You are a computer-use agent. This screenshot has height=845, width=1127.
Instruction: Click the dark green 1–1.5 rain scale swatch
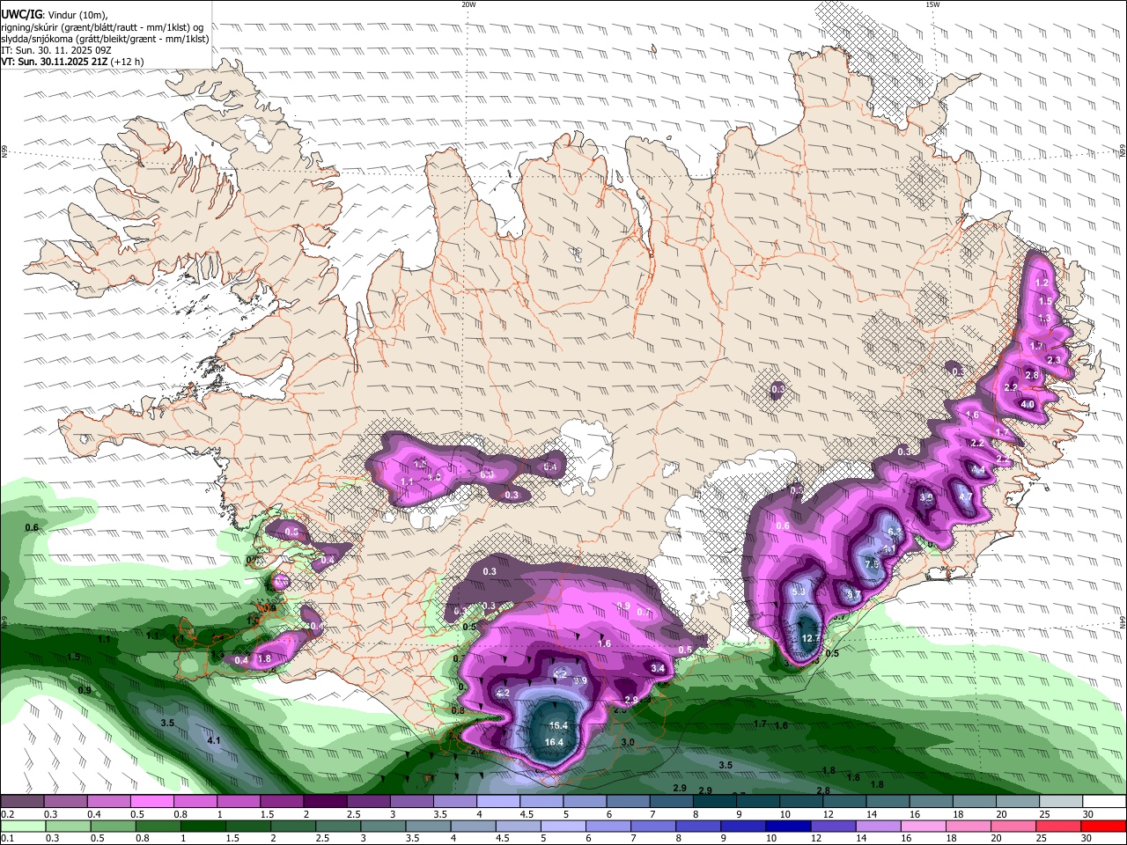click(203, 826)
